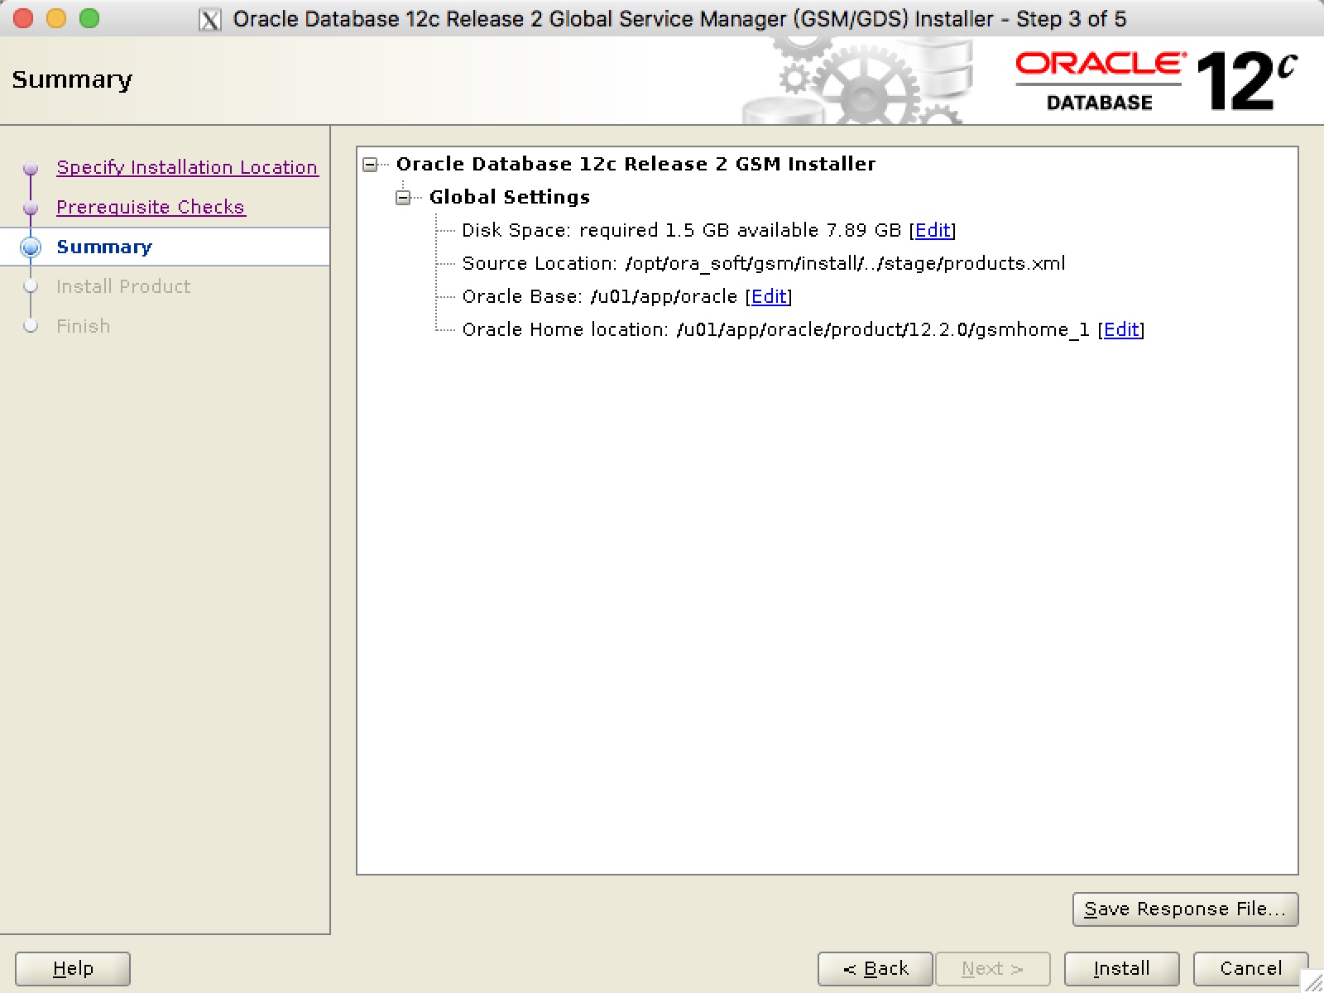The height and width of the screenshot is (993, 1324).
Task: Select the Disk Space row text
Action: [x=681, y=230]
